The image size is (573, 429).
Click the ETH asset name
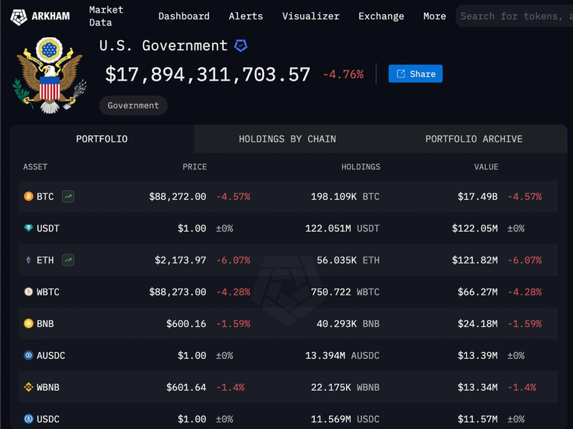[46, 260]
